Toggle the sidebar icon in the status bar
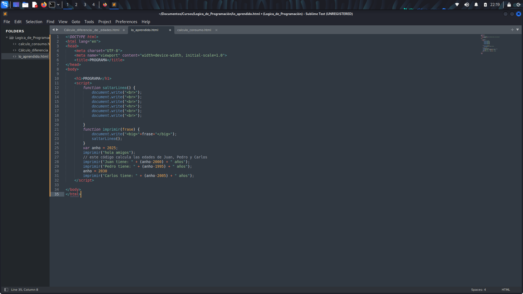The image size is (523, 294). [x=6, y=290]
